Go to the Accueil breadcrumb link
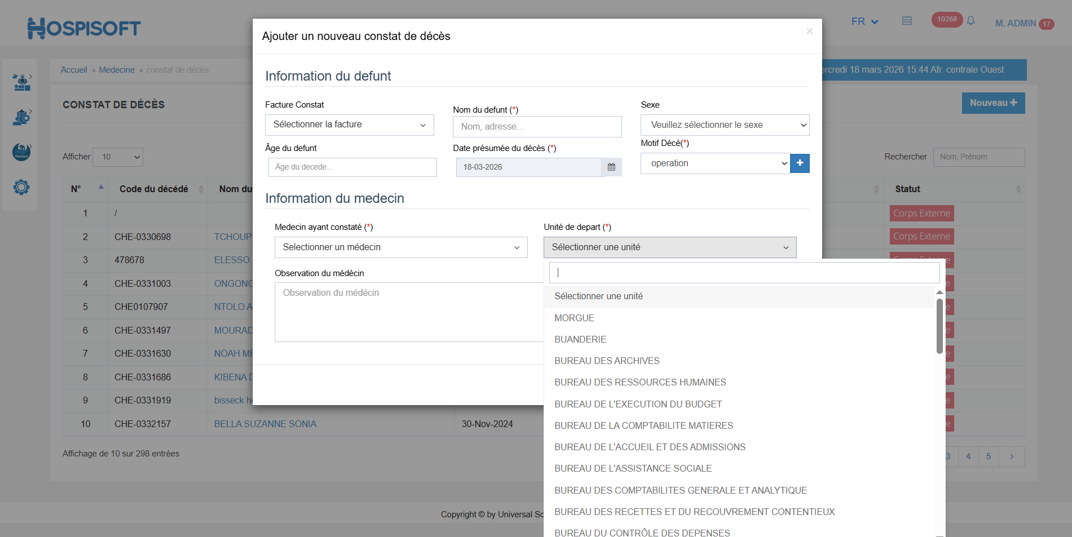The height and width of the screenshot is (537, 1072). (74, 70)
